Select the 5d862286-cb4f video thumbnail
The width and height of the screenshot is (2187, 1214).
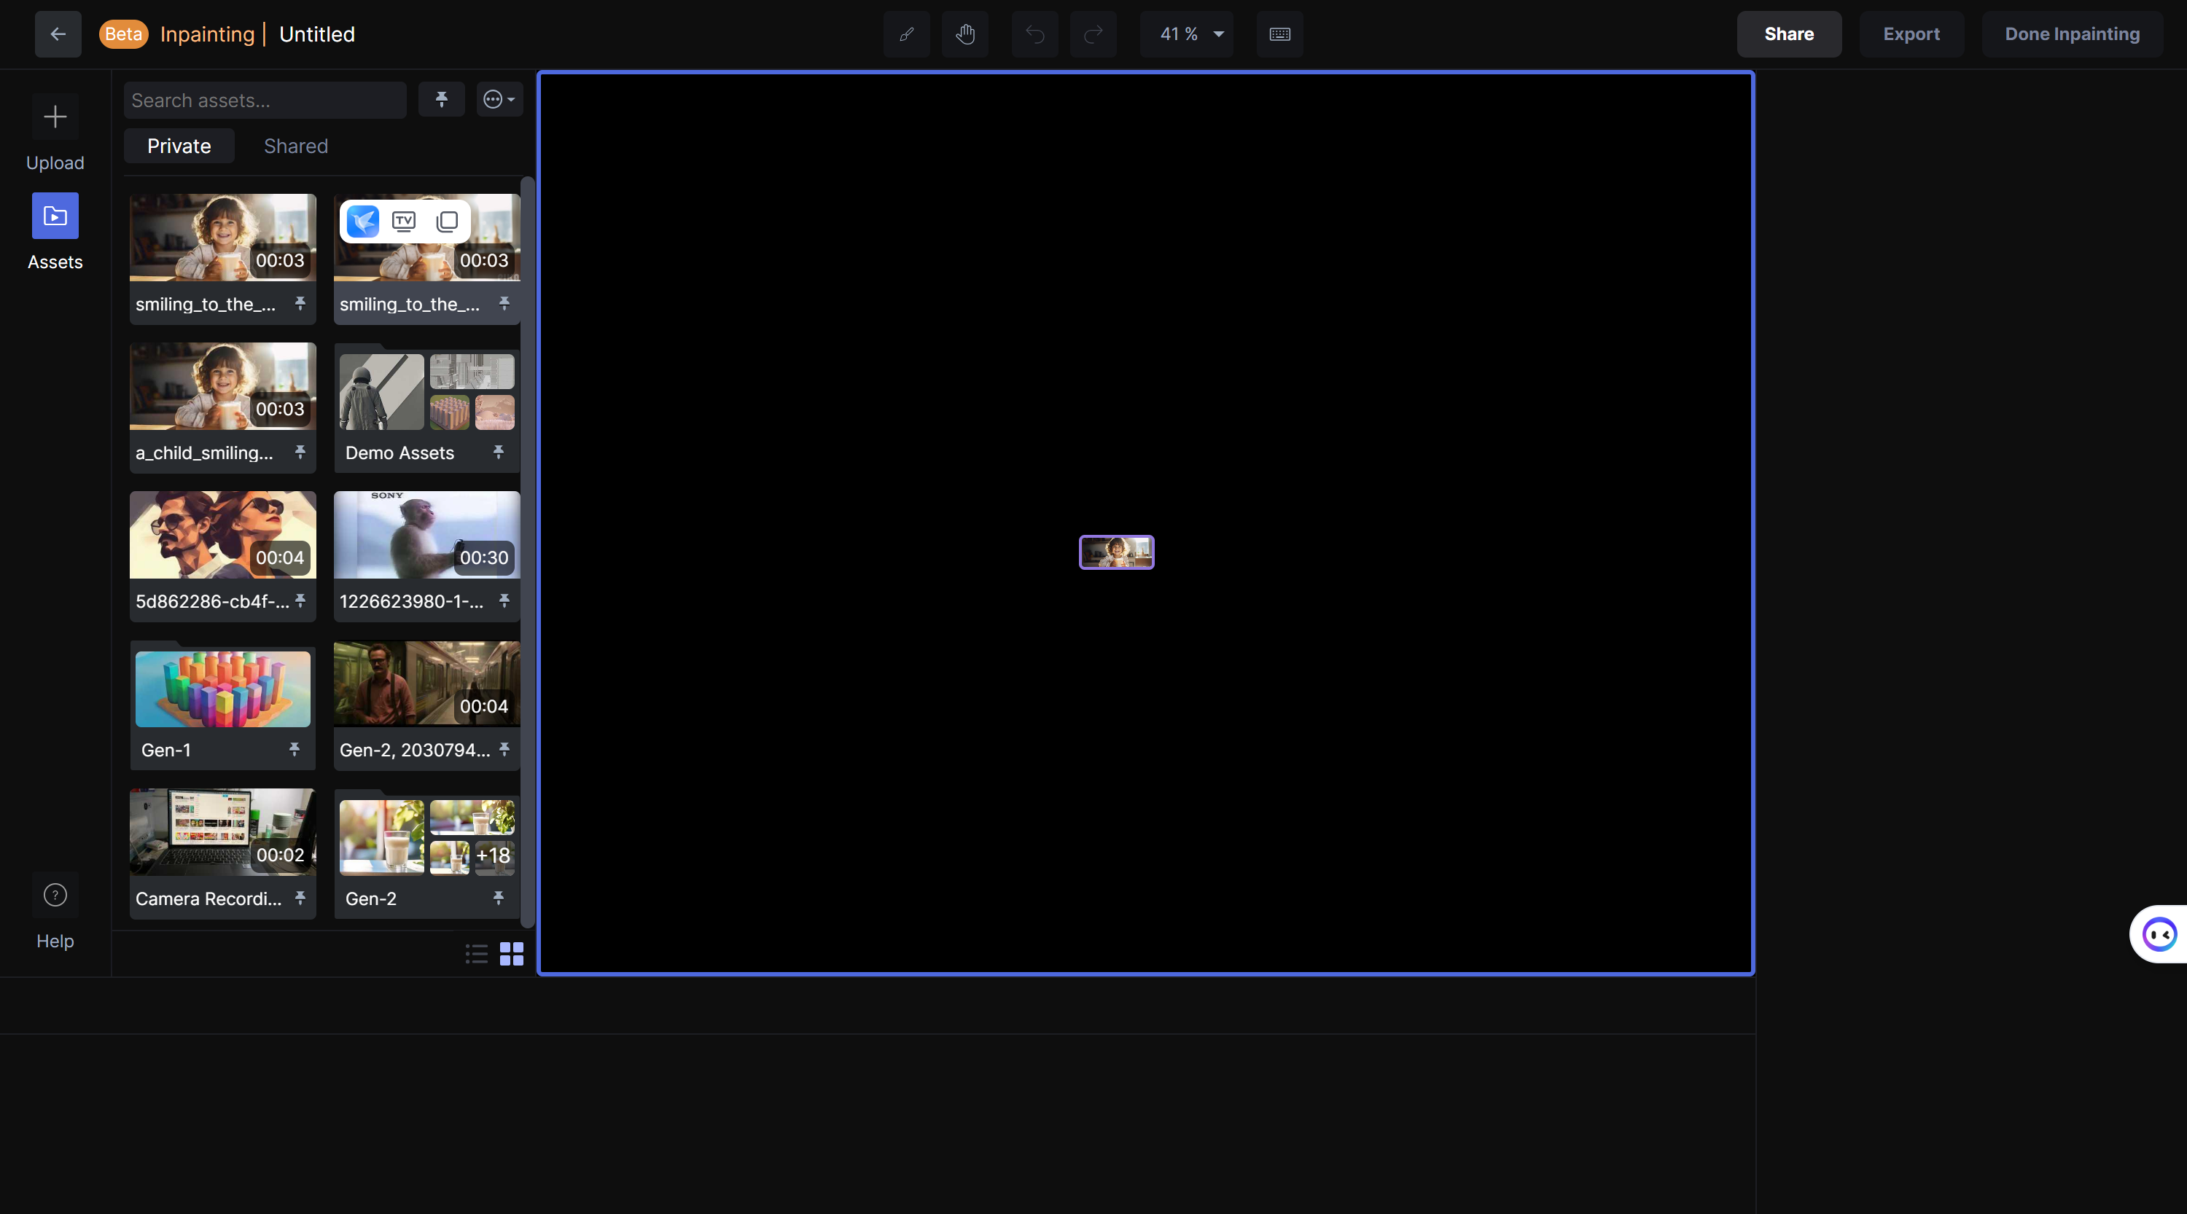click(222, 534)
